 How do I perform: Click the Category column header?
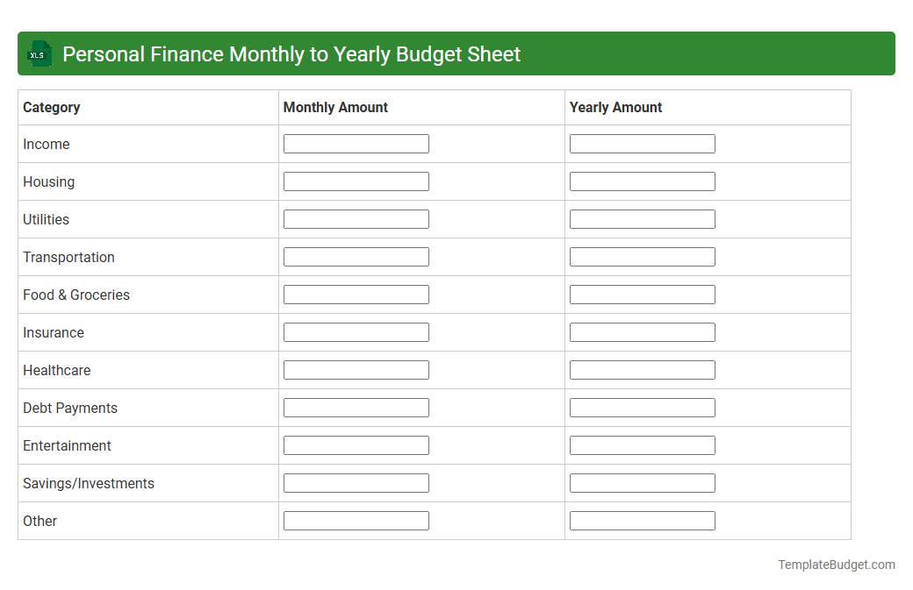pyautogui.click(x=51, y=107)
